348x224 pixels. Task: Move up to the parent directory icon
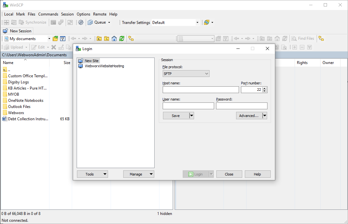pos(99,38)
